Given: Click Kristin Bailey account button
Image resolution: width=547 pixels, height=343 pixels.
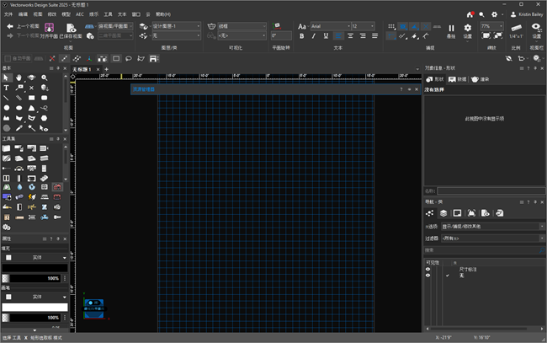Looking at the screenshot, I should click(527, 14).
